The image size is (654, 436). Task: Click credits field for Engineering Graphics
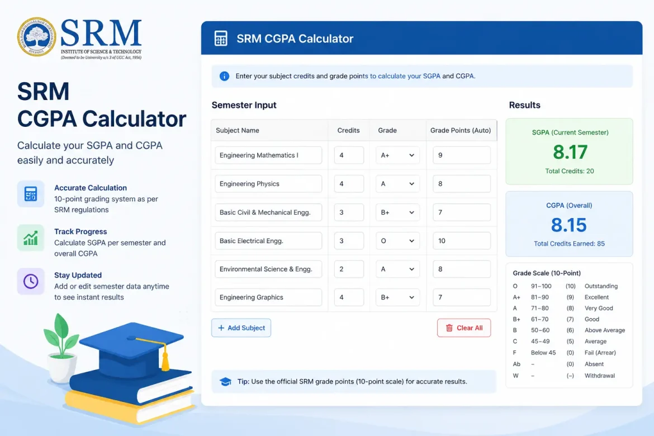tap(349, 297)
